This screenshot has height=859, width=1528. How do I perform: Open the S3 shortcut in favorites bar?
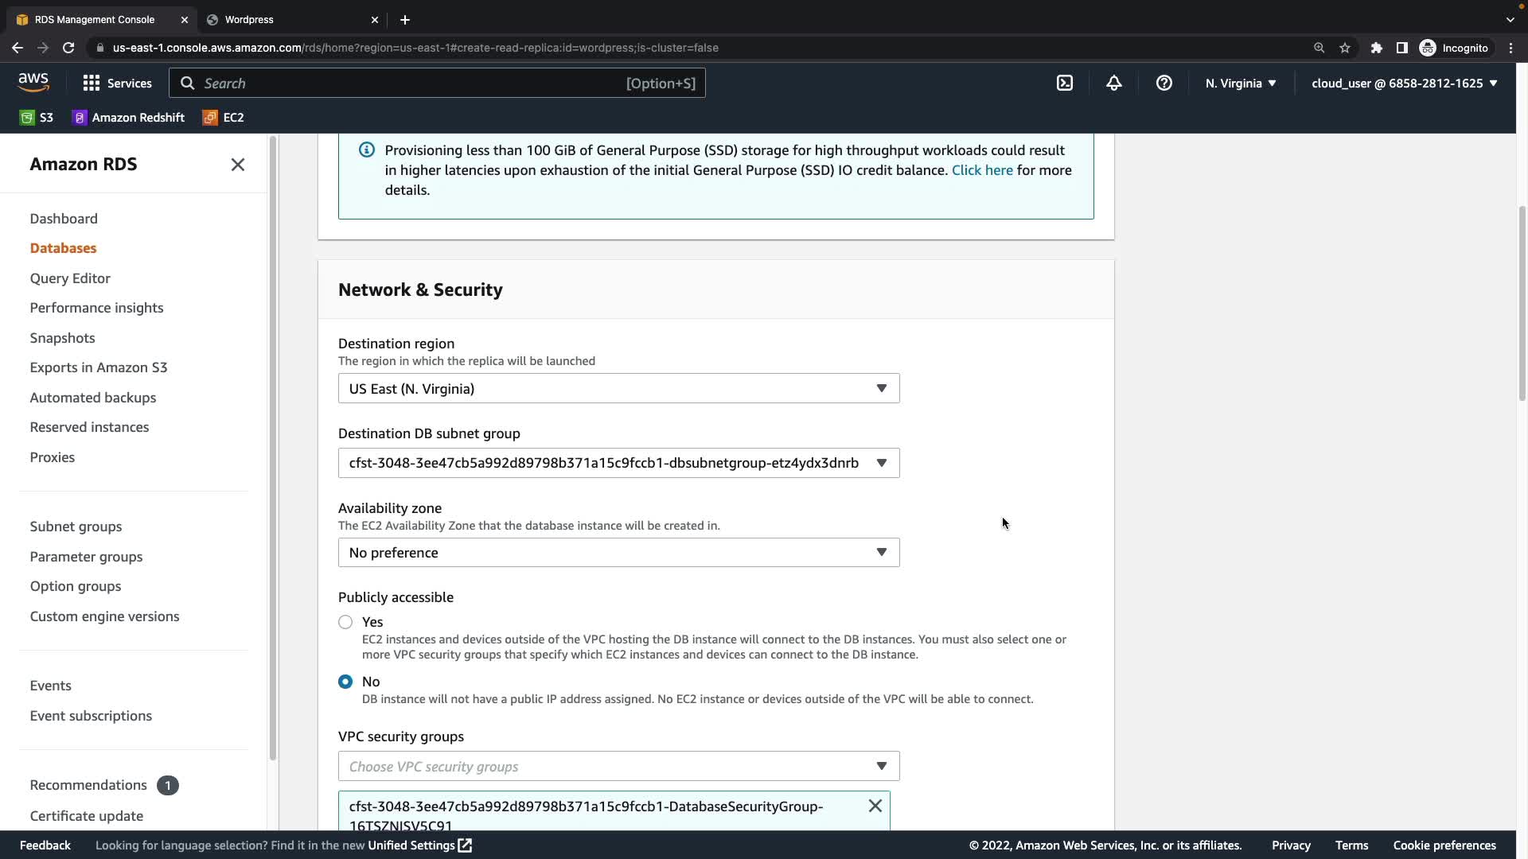37,117
